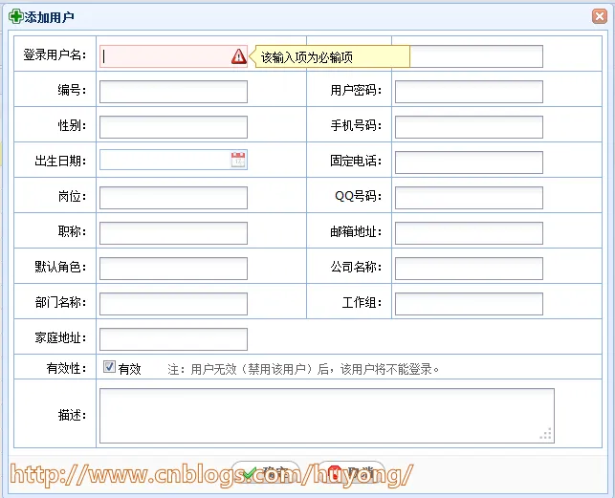The height and width of the screenshot is (498, 615).
Task: Click the 取消 cancel button
Action: 351,473
